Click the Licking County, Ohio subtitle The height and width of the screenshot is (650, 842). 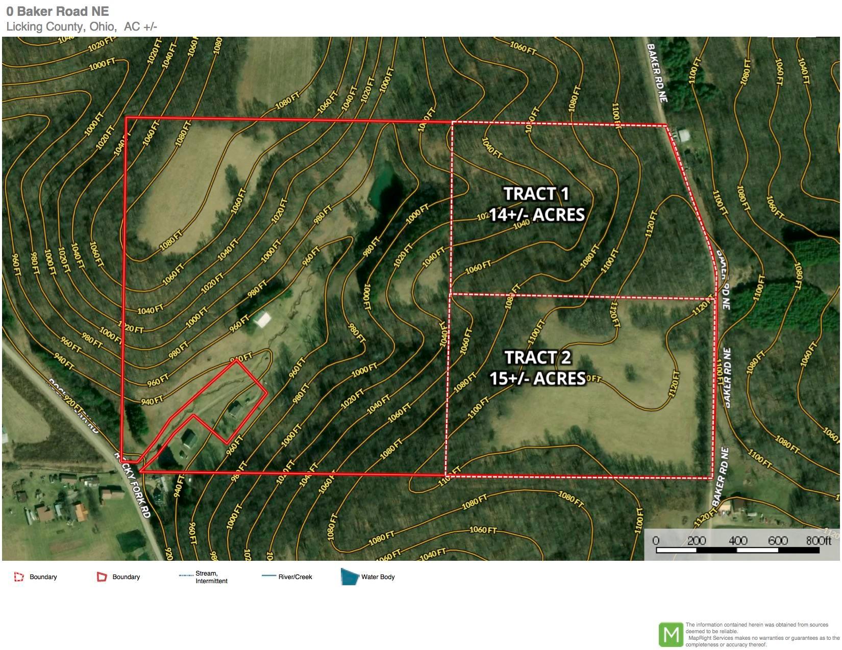(82, 27)
